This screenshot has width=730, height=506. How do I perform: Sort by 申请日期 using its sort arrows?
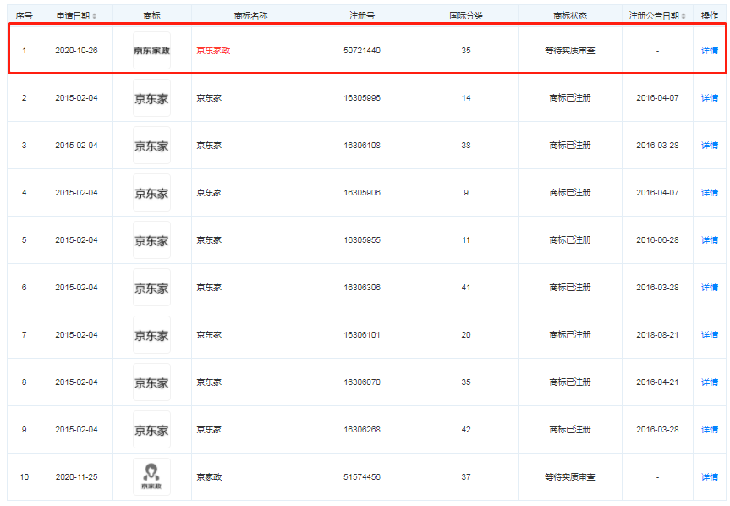(95, 16)
